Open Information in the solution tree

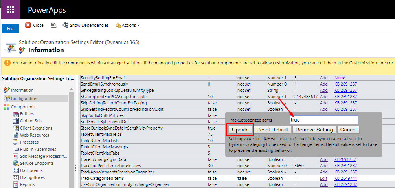click(x=22, y=90)
